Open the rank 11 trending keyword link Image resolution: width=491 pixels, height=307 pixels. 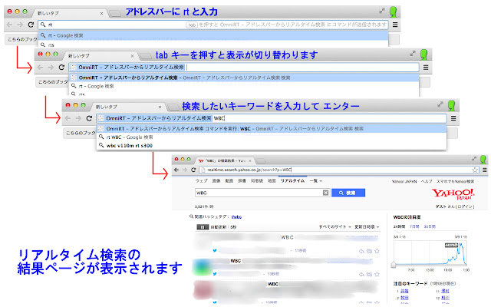coord(445,292)
